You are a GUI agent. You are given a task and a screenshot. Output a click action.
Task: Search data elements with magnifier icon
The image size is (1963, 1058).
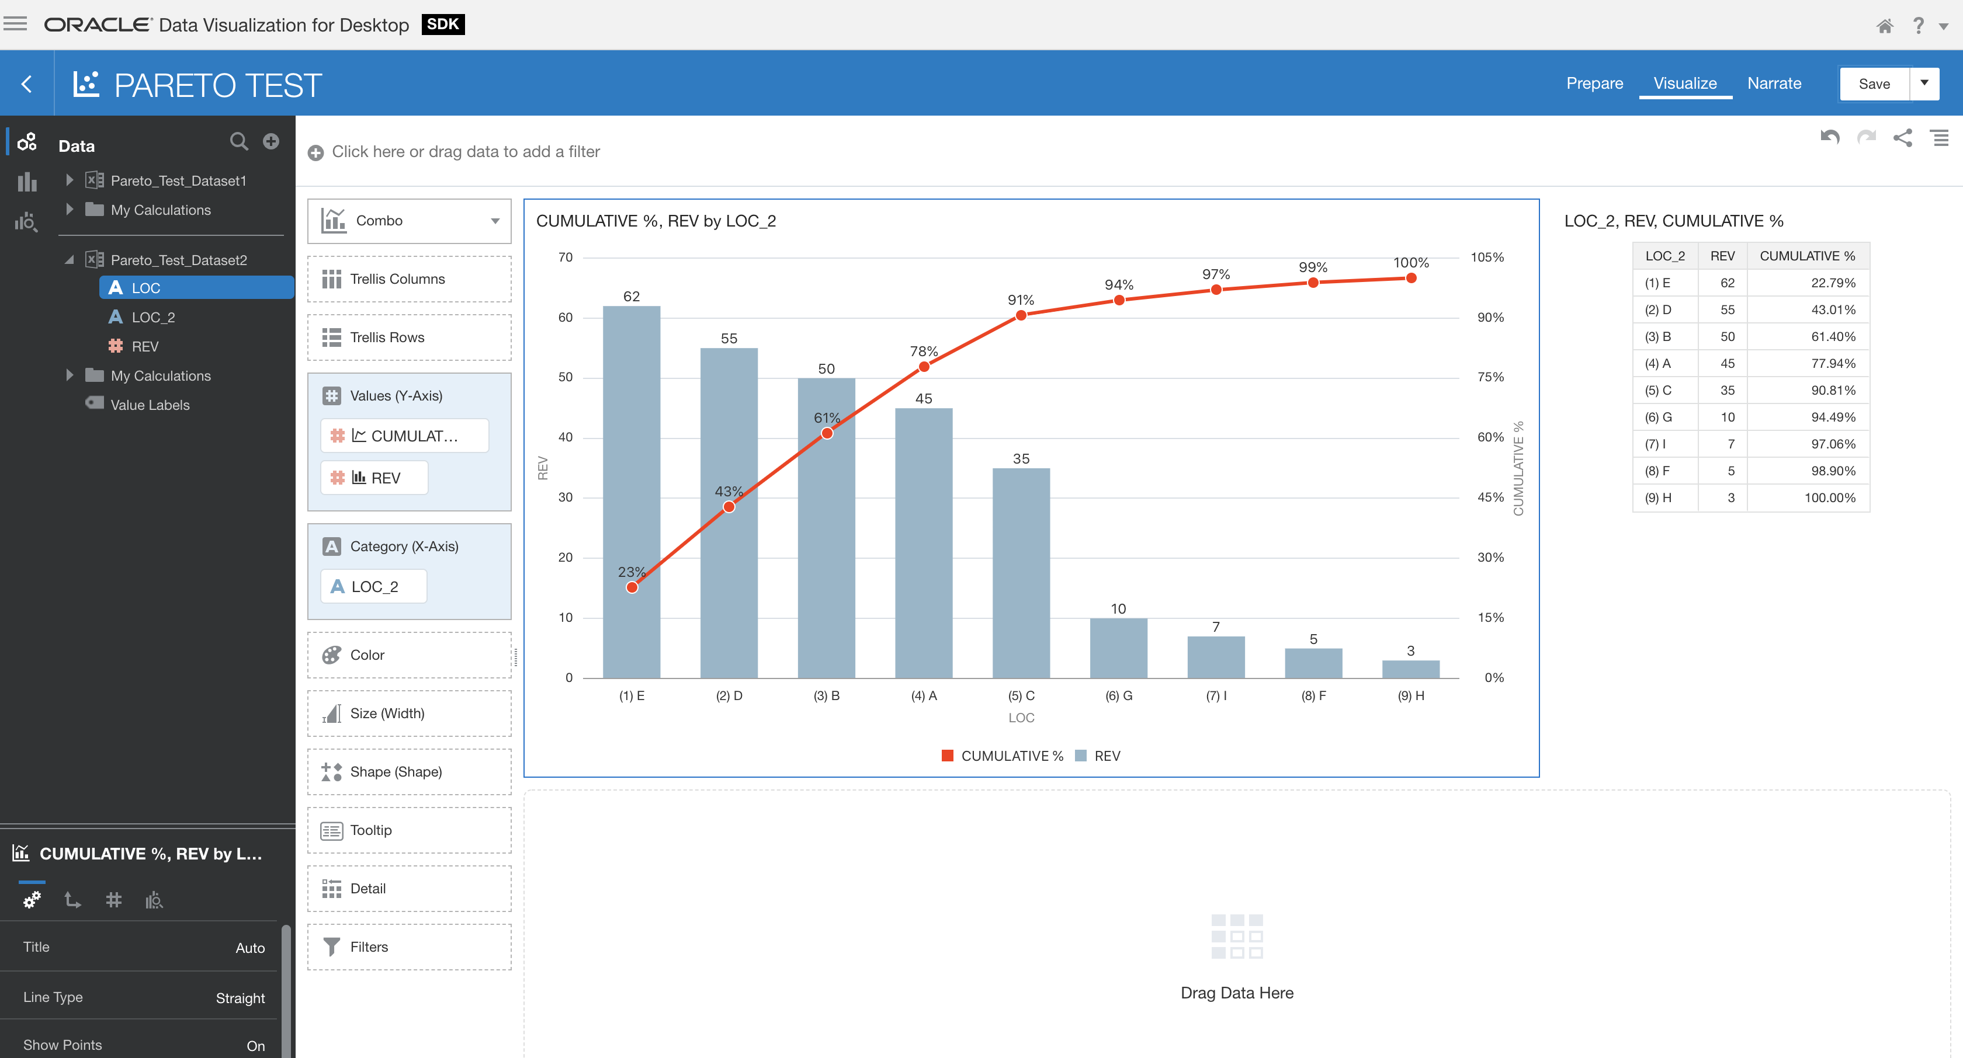click(x=238, y=142)
